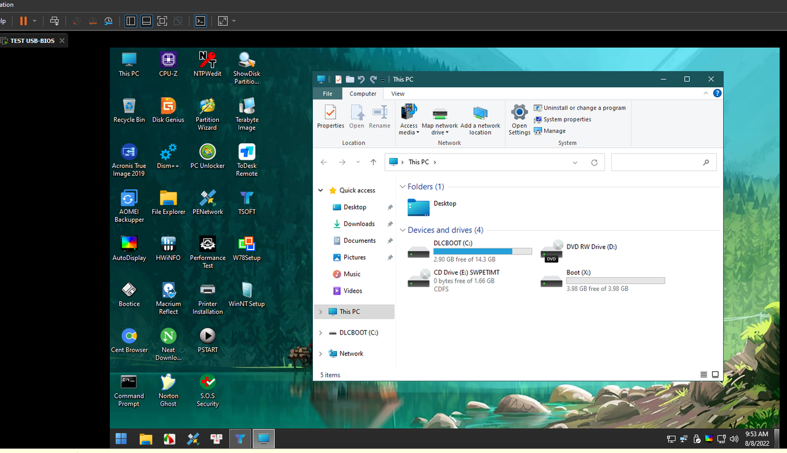Collapse the ribbon with chevron
Screen dimensions: 787x453
pos(706,93)
